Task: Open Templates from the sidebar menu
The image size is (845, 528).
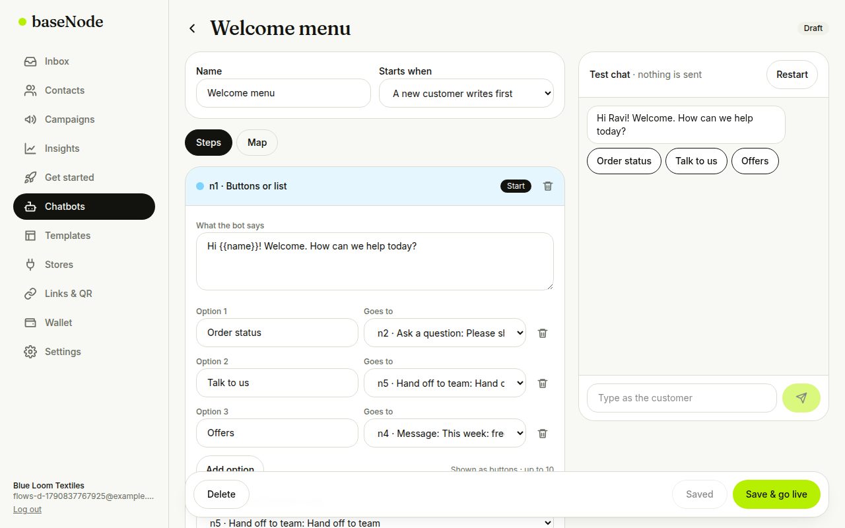Action: point(84,236)
